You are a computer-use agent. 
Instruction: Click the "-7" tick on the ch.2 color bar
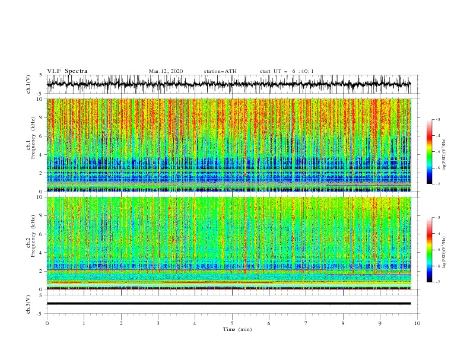pyautogui.click(x=437, y=282)
